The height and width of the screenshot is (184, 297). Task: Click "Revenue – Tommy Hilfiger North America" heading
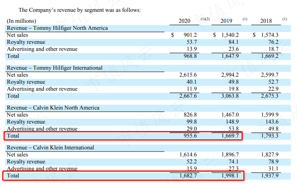pos(57,28)
